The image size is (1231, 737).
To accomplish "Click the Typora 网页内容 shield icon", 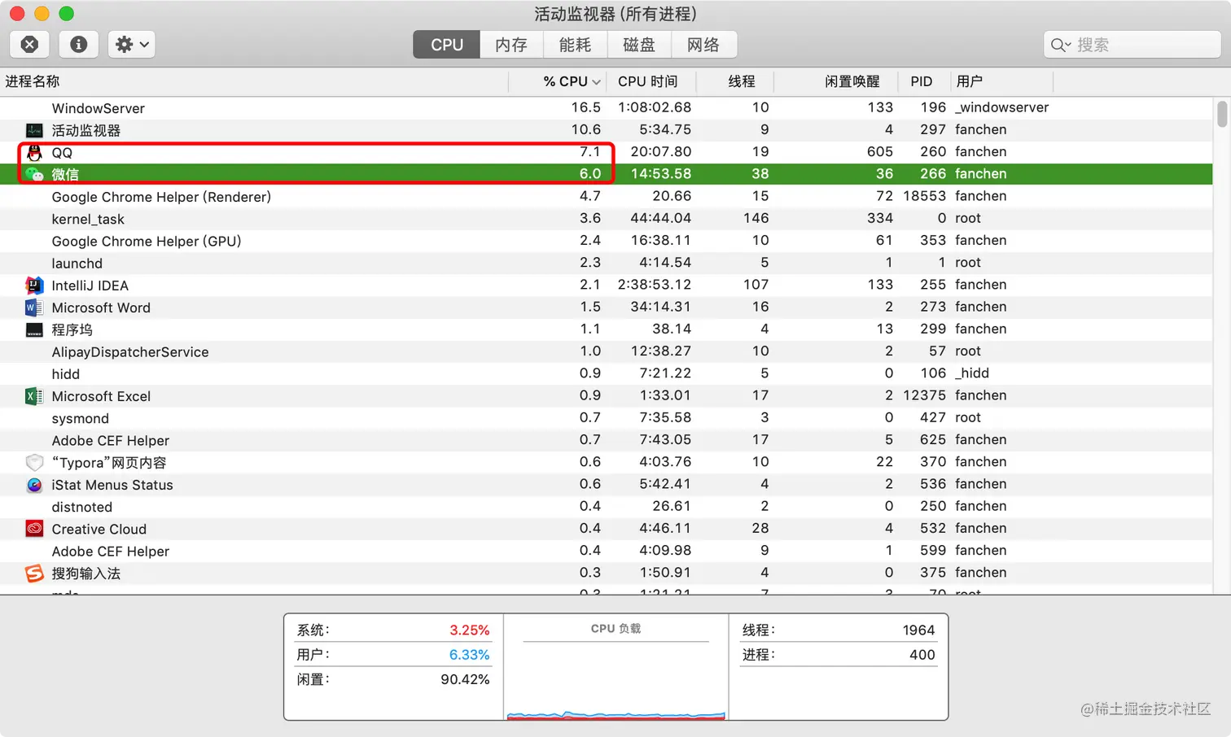I will click(x=34, y=462).
